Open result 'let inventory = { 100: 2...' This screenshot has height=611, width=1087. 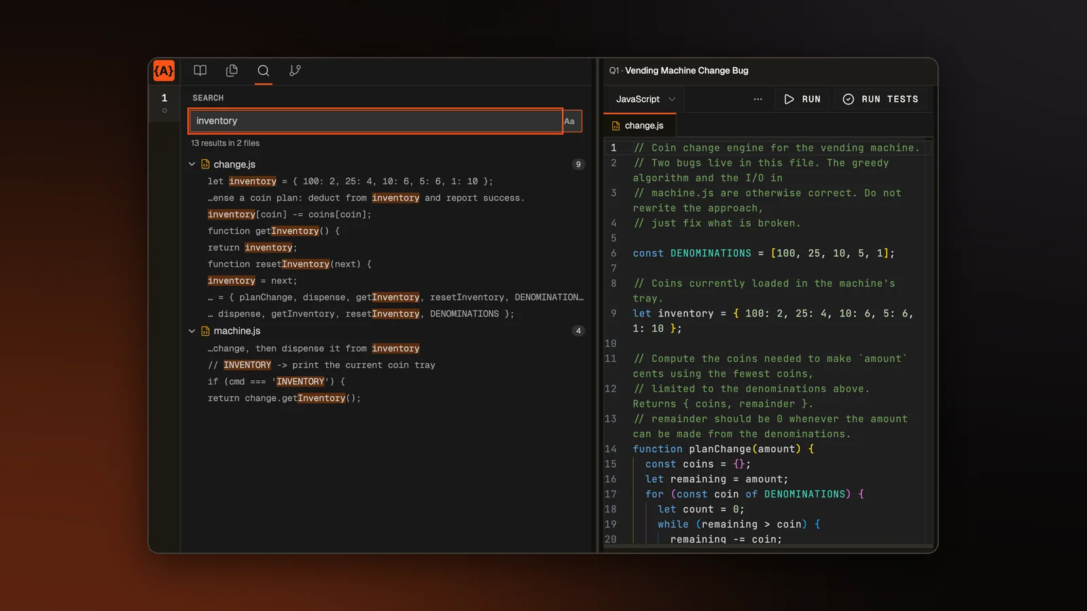(x=351, y=181)
